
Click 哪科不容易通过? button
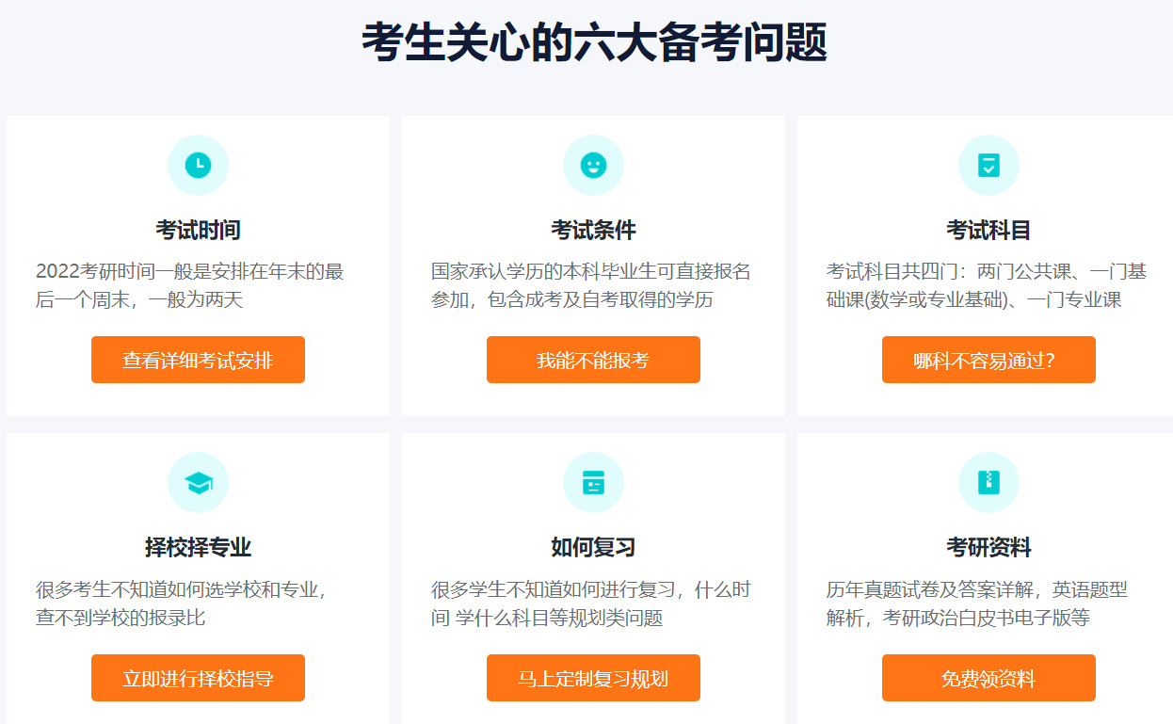[988, 360]
